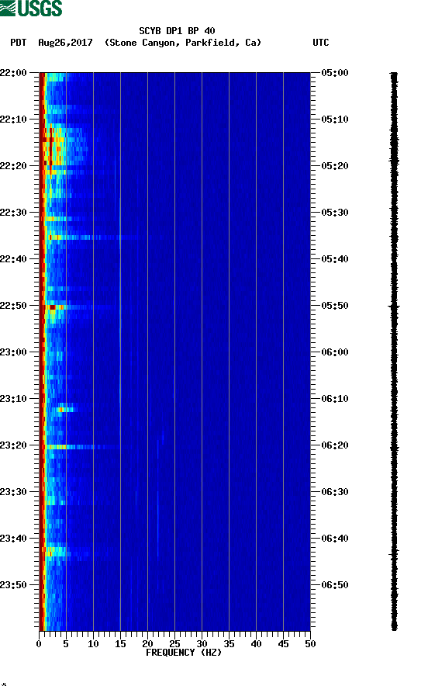Click the PDT time label "23:50"
The height and width of the screenshot is (693, 428).
[x=13, y=584]
